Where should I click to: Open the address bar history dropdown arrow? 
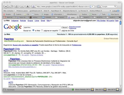(x=93, y=7)
